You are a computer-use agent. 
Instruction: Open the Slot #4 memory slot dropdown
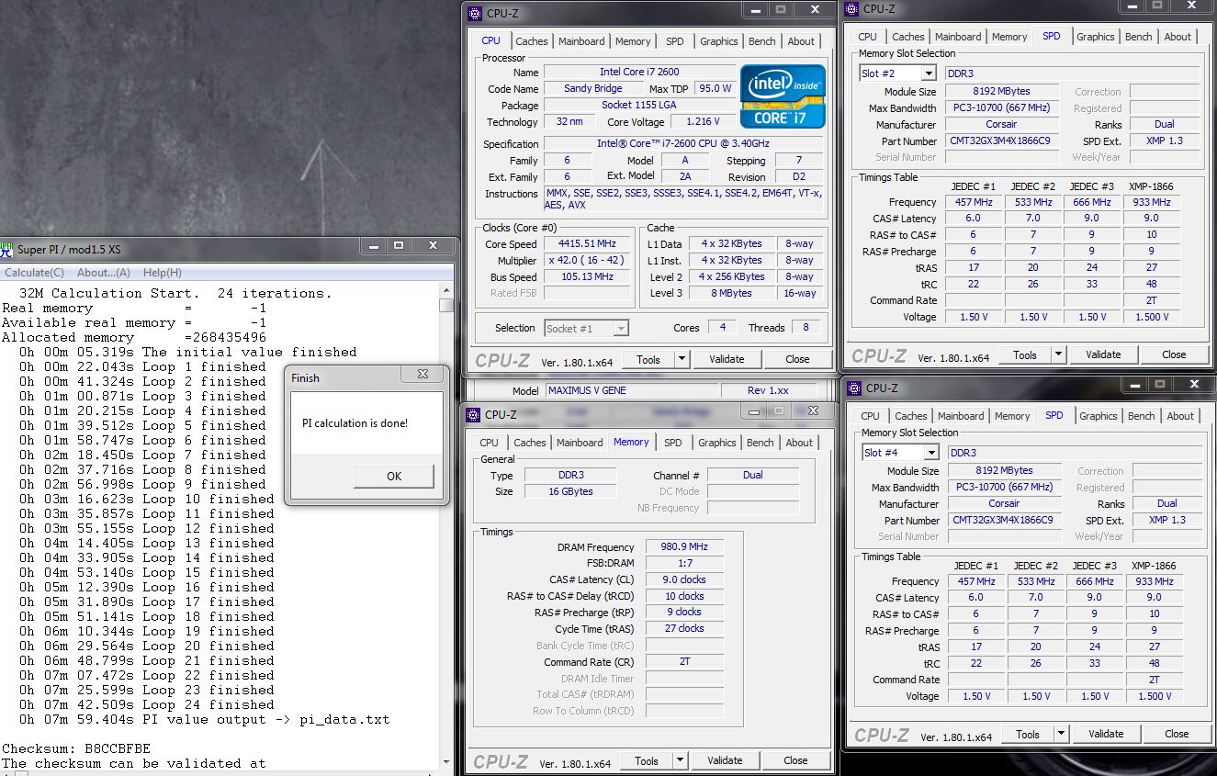point(931,453)
